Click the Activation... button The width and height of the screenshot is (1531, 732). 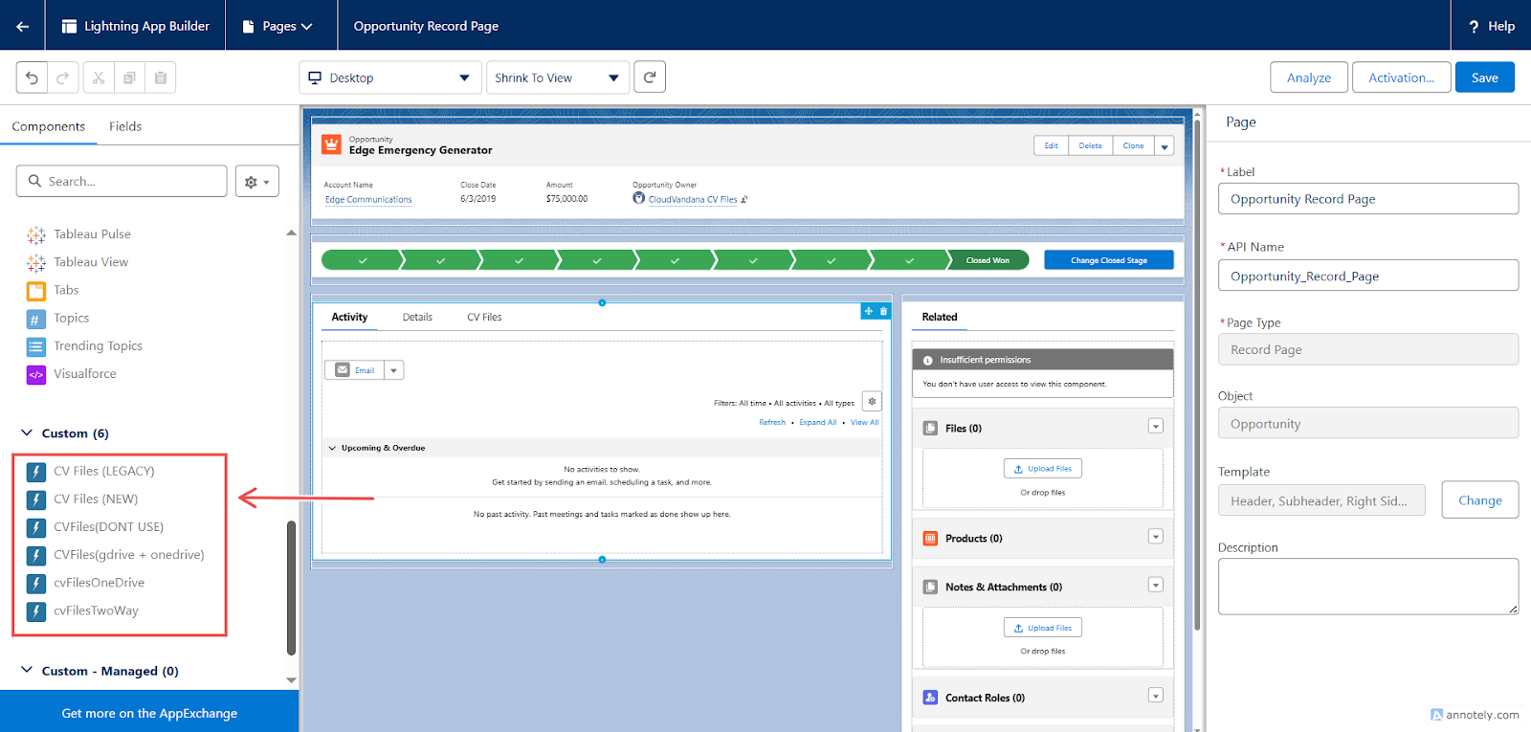pyautogui.click(x=1402, y=78)
